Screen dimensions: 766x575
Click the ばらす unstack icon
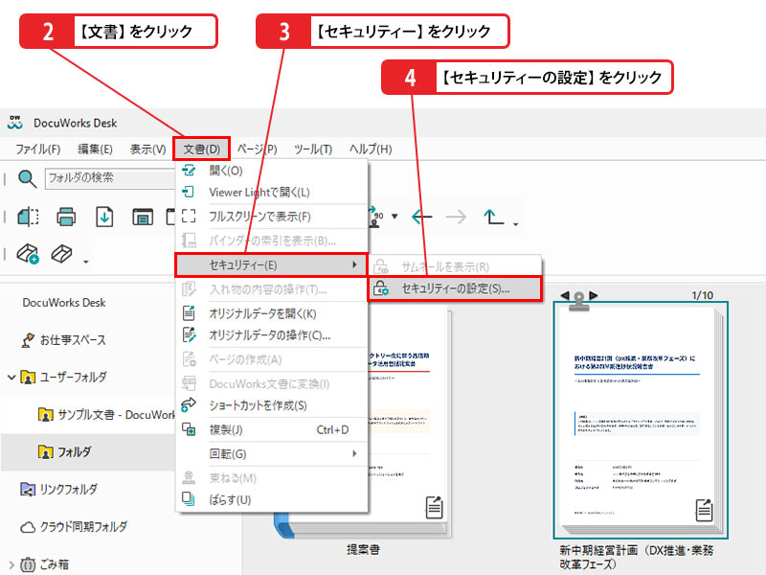(189, 499)
